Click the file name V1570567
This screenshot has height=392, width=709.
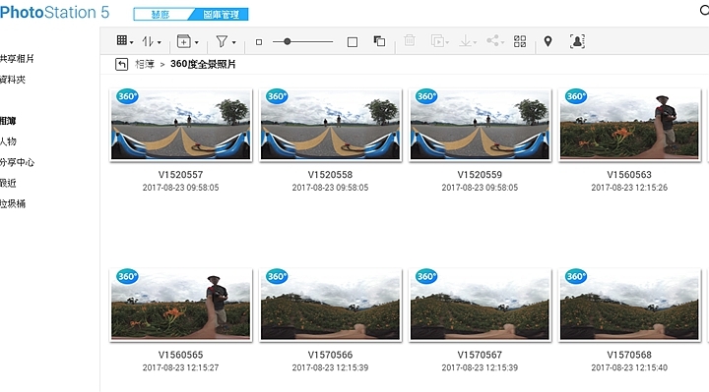(480, 355)
